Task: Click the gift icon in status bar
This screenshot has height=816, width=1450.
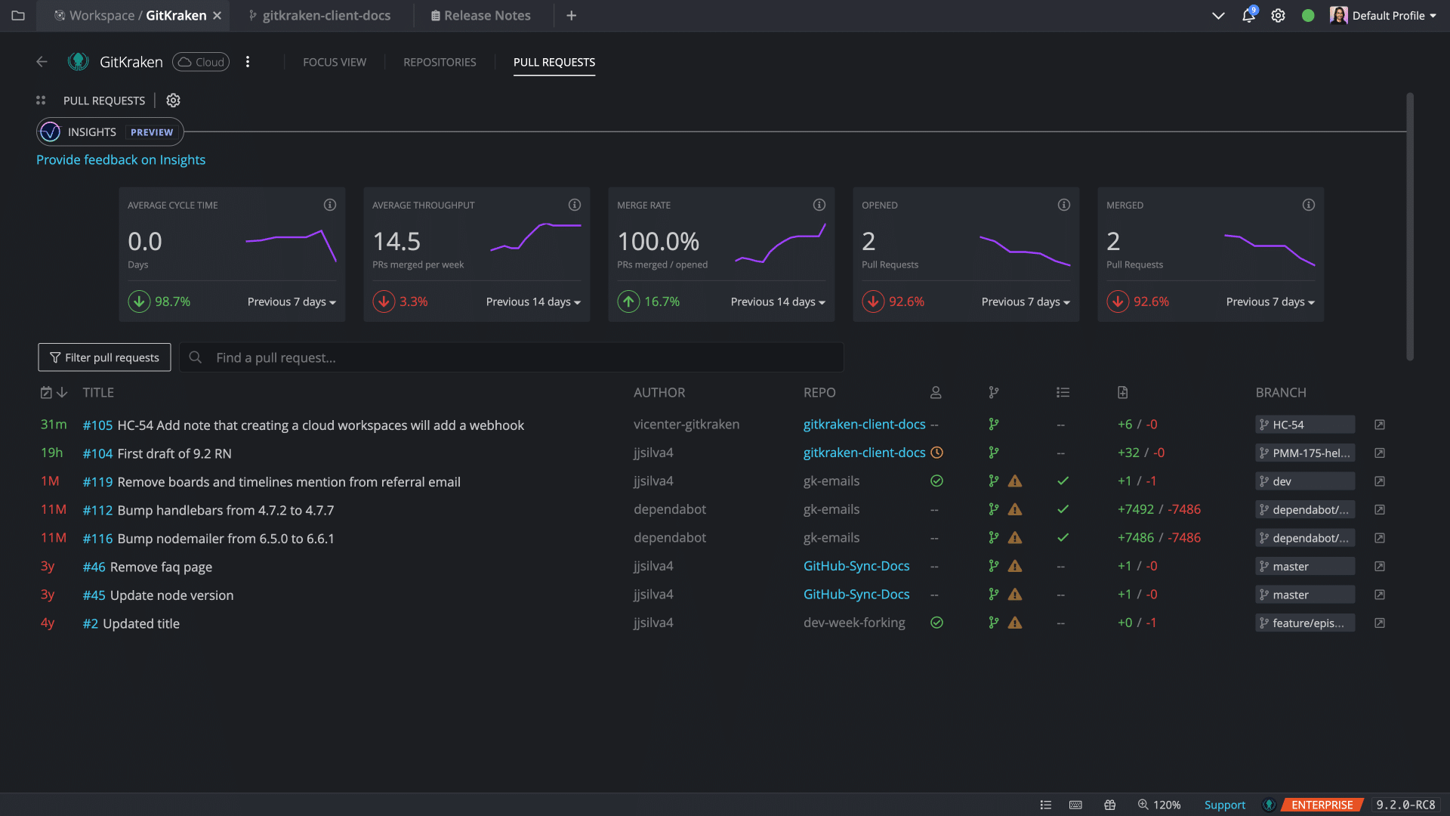Action: (1109, 805)
